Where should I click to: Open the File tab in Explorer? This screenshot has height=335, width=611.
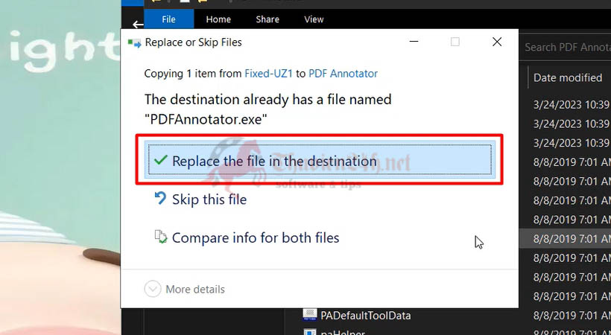[x=168, y=19]
